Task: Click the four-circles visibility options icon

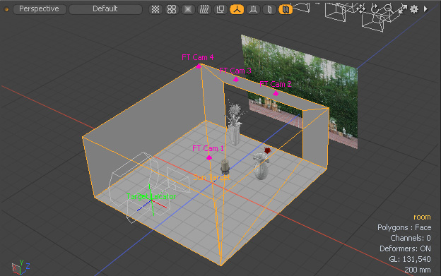Action: pyautogui.click(x=172, y=9)
